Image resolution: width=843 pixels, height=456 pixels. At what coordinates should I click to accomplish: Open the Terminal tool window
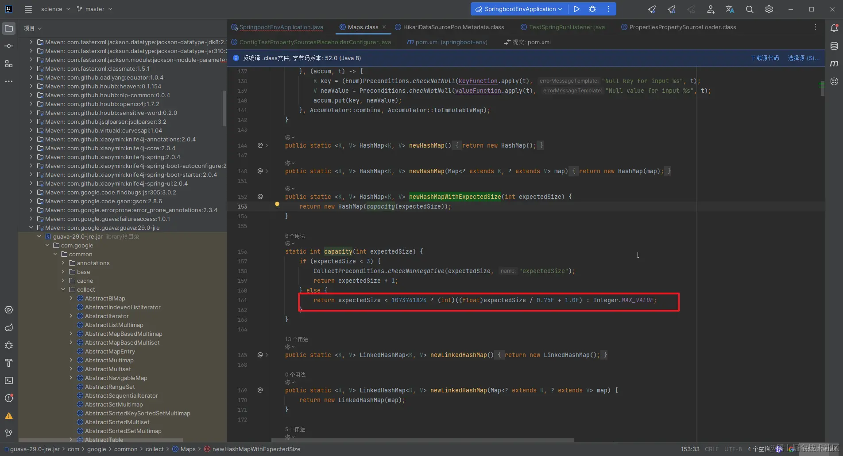tap(9, 380)
